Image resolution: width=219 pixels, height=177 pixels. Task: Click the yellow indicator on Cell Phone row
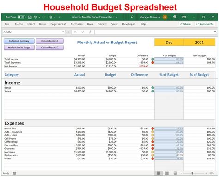pyautogui.click(x=152, y=139)
